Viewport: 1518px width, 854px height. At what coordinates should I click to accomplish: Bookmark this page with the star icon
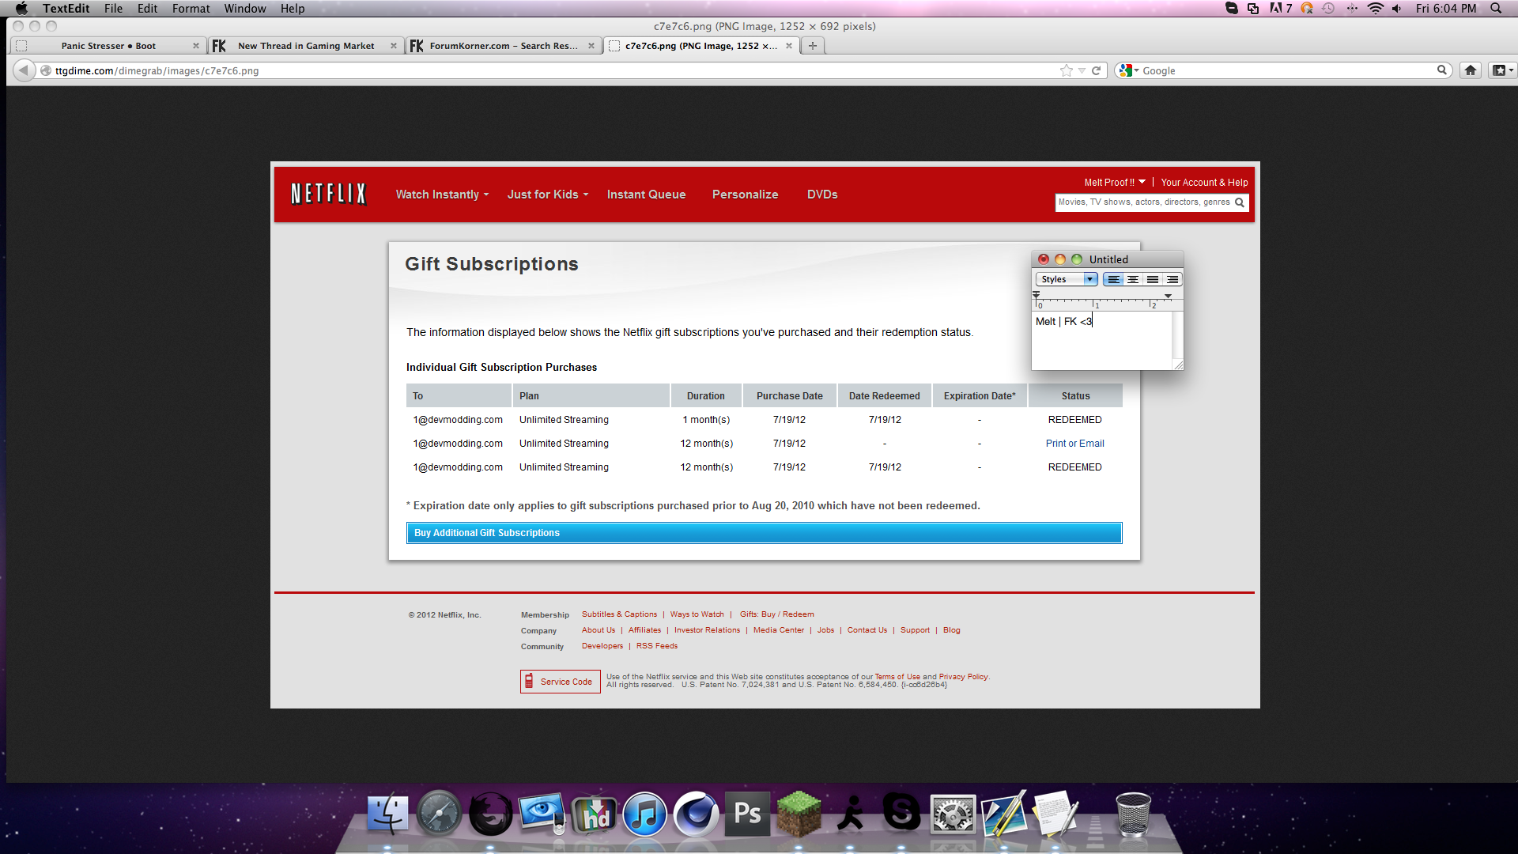[x=1066, y=70]
